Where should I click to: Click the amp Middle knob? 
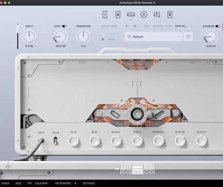116,141
